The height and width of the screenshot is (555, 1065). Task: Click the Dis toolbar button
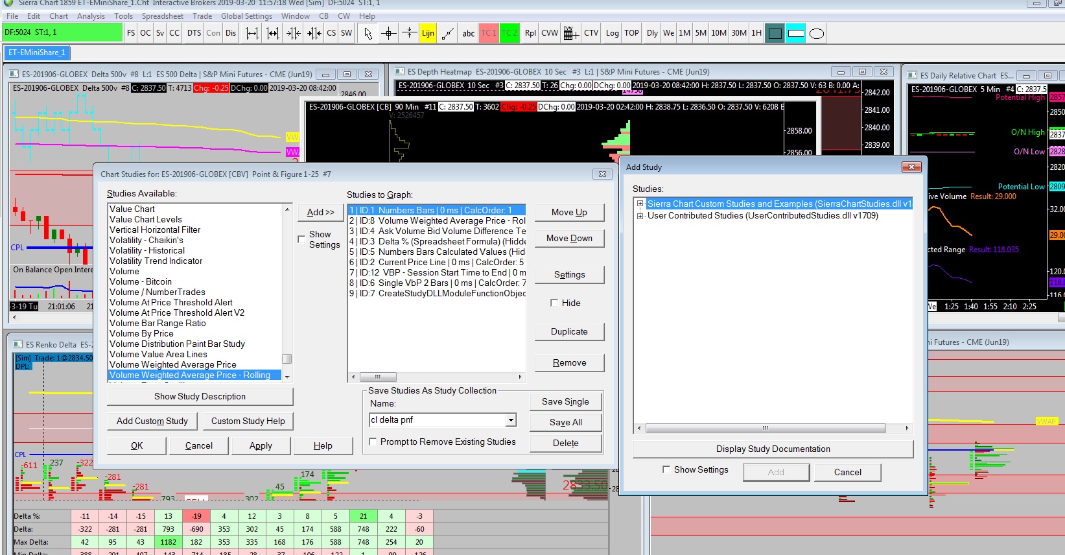click(x=231, y=33)
